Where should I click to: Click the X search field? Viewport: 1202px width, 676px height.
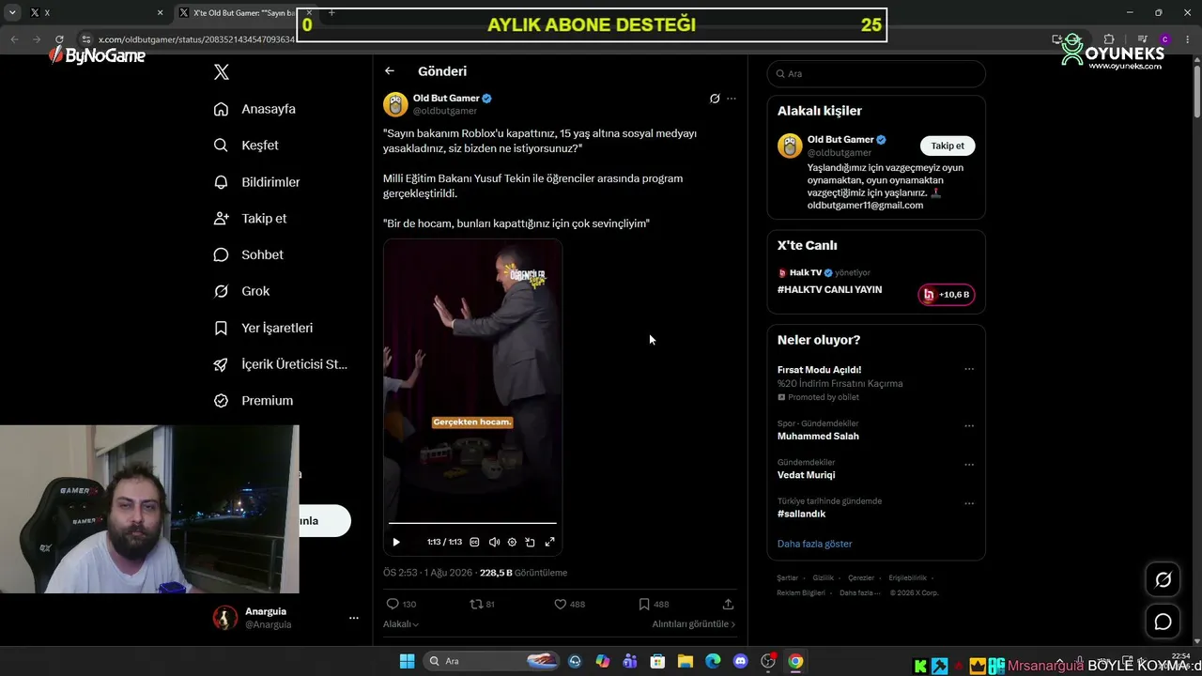point(876,73)
